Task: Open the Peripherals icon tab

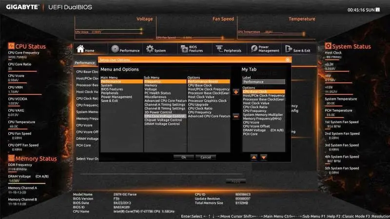Action: tap(219, 49)
